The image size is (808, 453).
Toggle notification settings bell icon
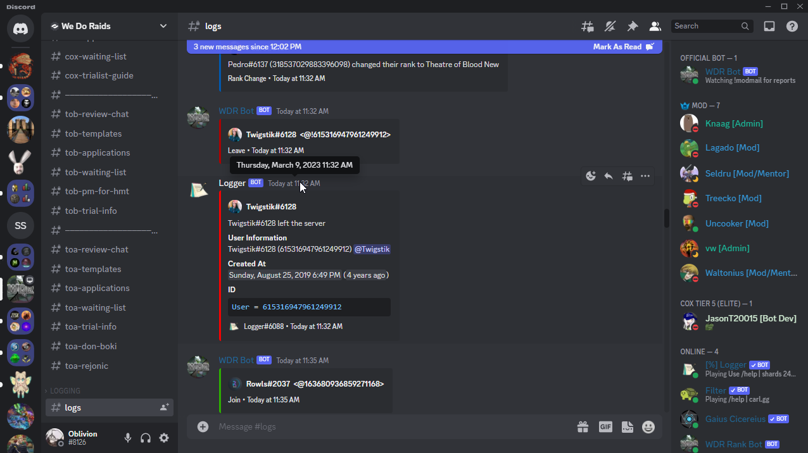coord(610,26)
